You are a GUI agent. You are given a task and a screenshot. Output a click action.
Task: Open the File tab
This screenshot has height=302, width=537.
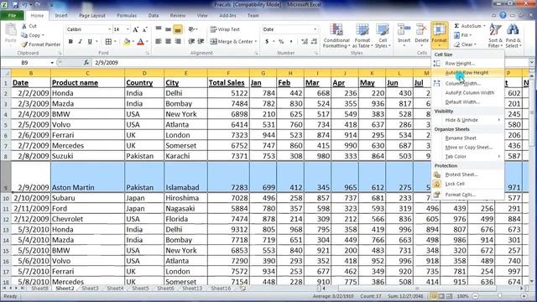click(12, 16)
